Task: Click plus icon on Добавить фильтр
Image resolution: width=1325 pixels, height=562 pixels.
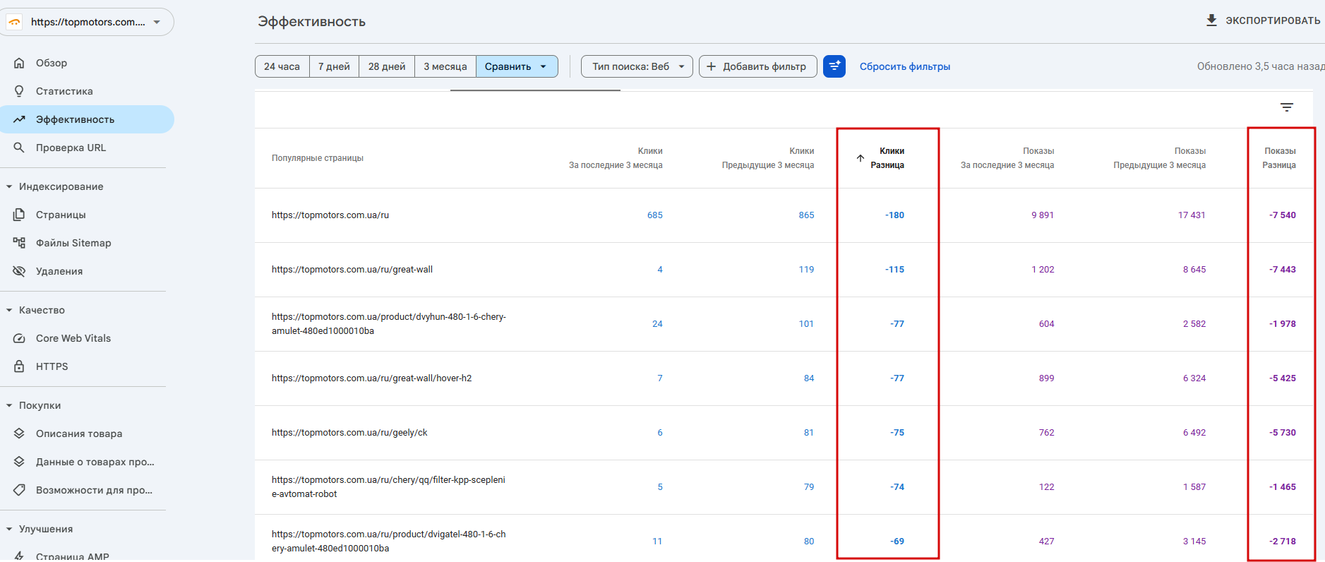Action: (x=711, y=66)
